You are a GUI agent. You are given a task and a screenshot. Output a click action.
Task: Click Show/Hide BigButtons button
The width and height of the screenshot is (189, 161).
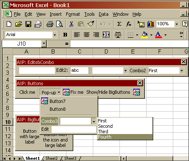(108, 92)
